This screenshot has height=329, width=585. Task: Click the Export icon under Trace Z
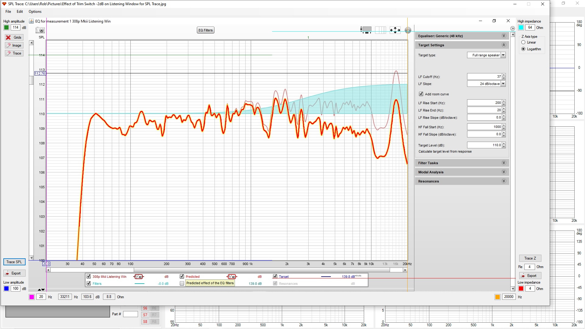[524, 276]
